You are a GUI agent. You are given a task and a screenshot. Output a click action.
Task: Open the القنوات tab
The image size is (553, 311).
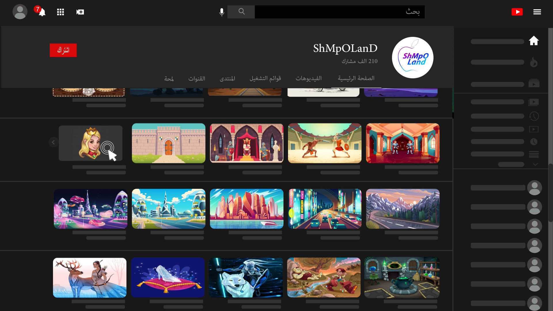tap(197, 78)
